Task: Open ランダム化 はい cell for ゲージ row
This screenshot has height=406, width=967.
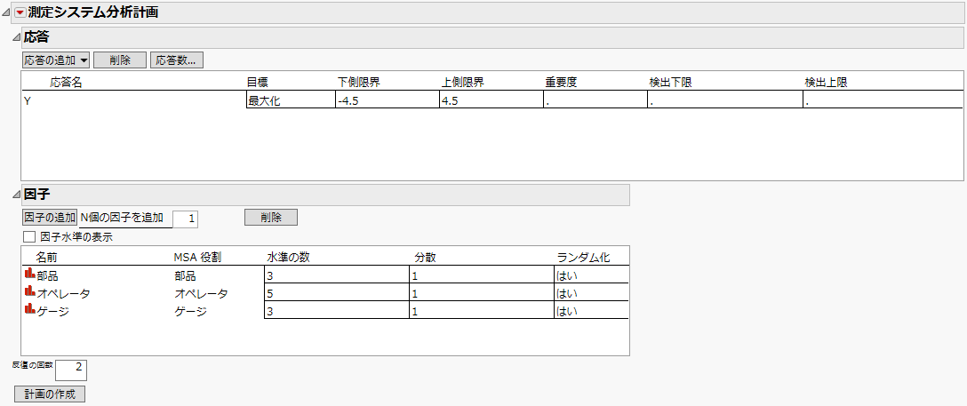Action: pyautogui.click(x=591, y=311)
